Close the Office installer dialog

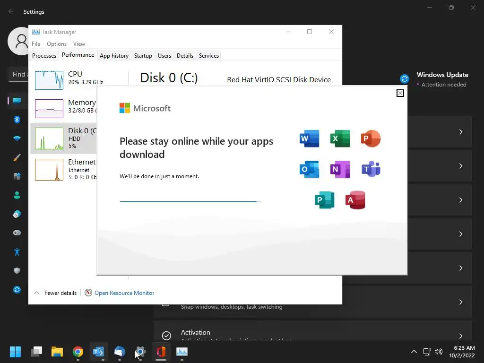(x=400, y=93)
